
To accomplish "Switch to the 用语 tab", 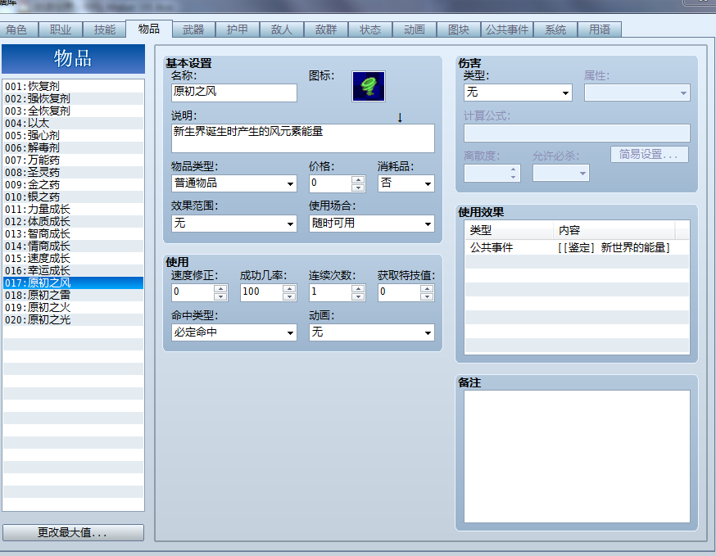I will pos(599,29).
